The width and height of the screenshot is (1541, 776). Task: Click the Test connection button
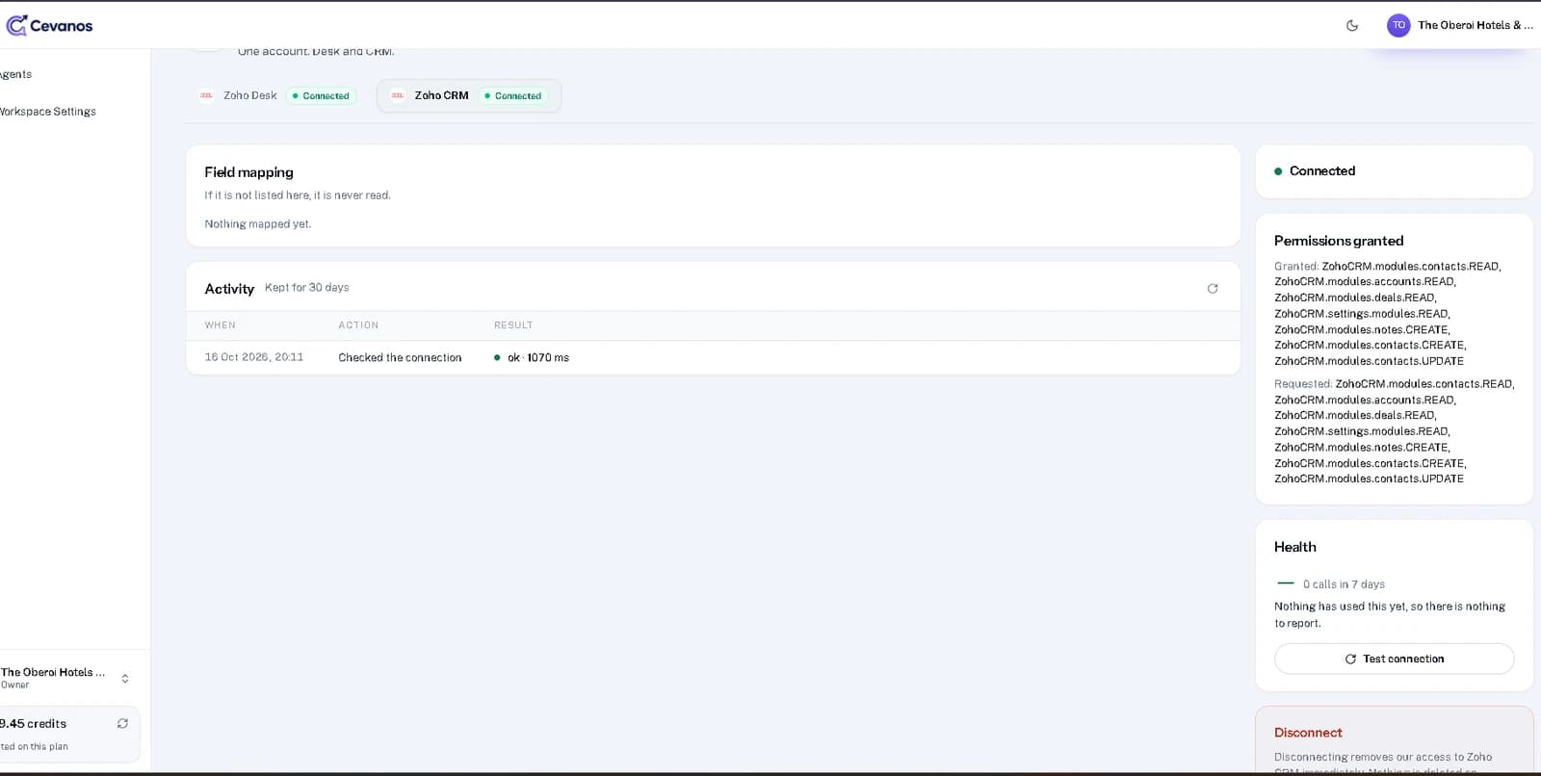click(x=1394, y=659)
